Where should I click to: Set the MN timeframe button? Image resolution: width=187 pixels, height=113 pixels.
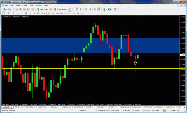pyautogui.click(x=82, y=13)
